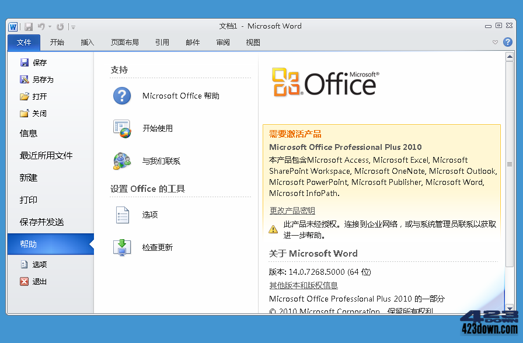Click the 更改产品密钥 link
The width and height of the screenshot is (523, 343).
[292, 211]
